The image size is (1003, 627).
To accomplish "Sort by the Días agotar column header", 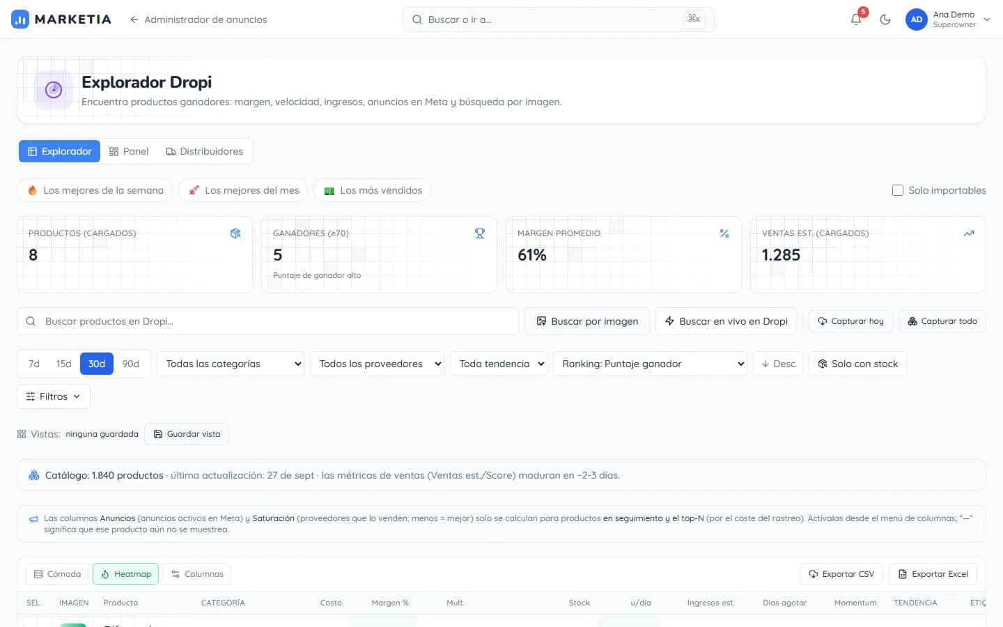I will 785,603.
